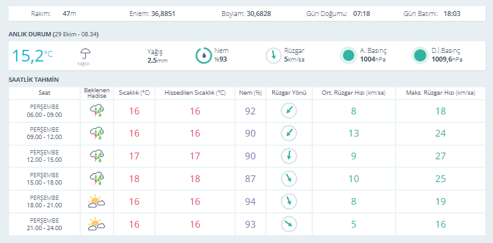This screenshot has width=493, height=243.
Task: Click the PERŞEMBE 21.00 - 24.00 time cell
Action: [x=44, y=224]
